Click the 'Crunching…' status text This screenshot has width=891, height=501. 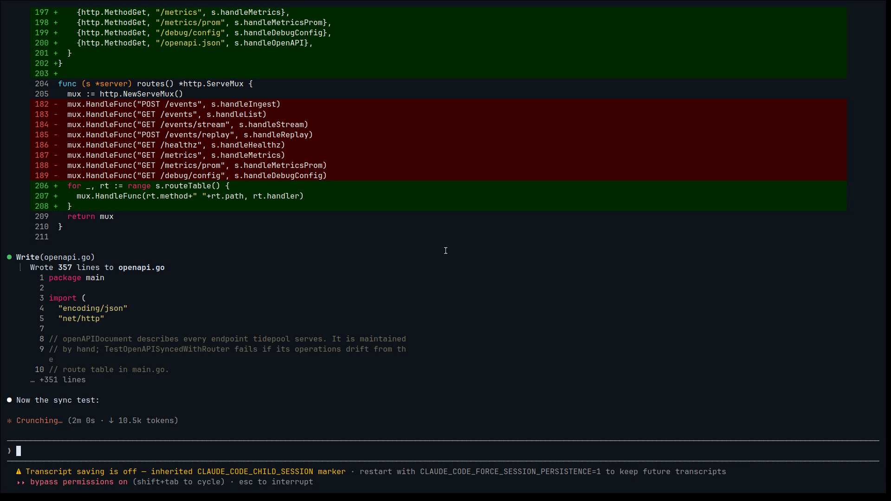click(39, 421)
